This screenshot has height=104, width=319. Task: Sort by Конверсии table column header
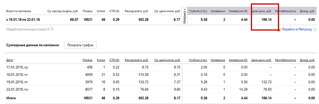(x=218, y=60)
